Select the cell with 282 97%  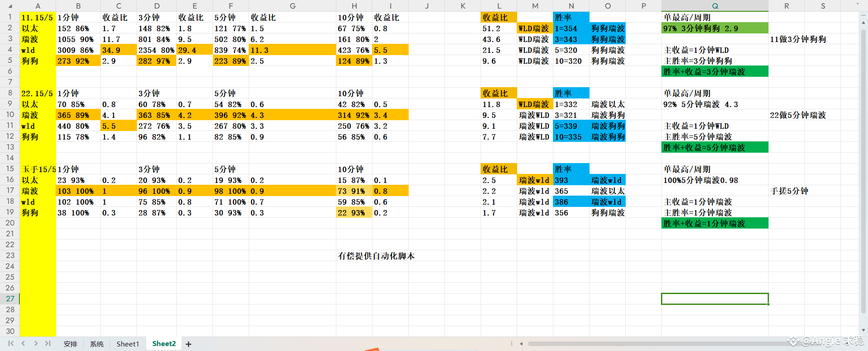(156, 61)
